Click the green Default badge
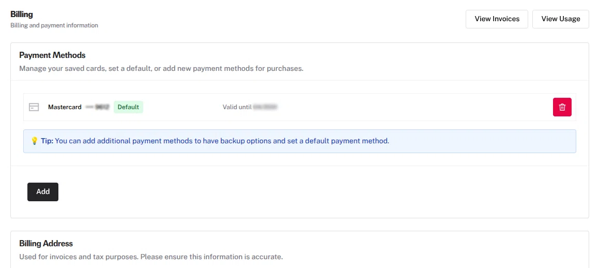This screenshot has width=599, height=268. coord(128,107)
